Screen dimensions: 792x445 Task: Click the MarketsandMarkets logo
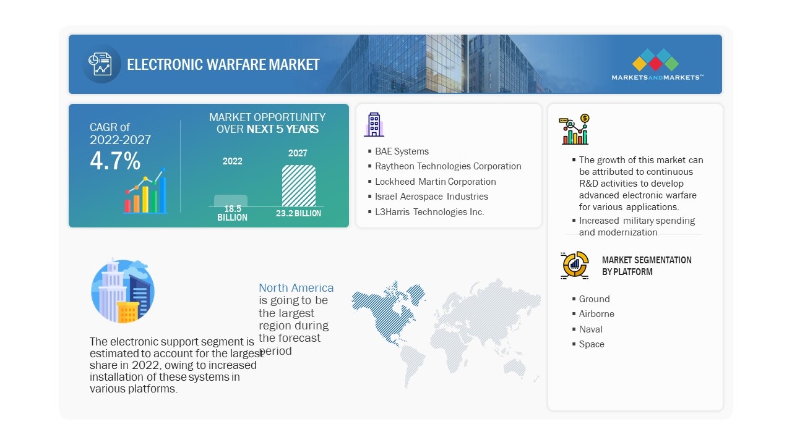[x=657, y=64]
